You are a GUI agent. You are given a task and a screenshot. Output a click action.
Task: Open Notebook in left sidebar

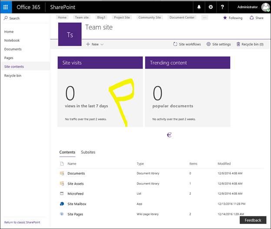(12, 40)
